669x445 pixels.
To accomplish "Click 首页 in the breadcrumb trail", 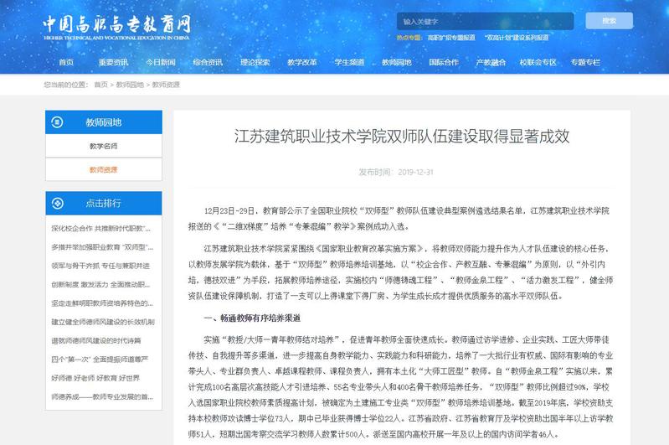I will coord(100,85).
